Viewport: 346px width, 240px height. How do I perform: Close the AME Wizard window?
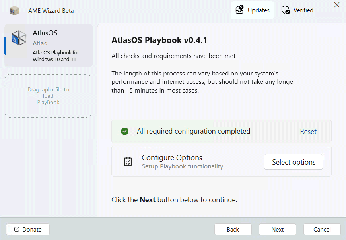click(x=337, y=5)
